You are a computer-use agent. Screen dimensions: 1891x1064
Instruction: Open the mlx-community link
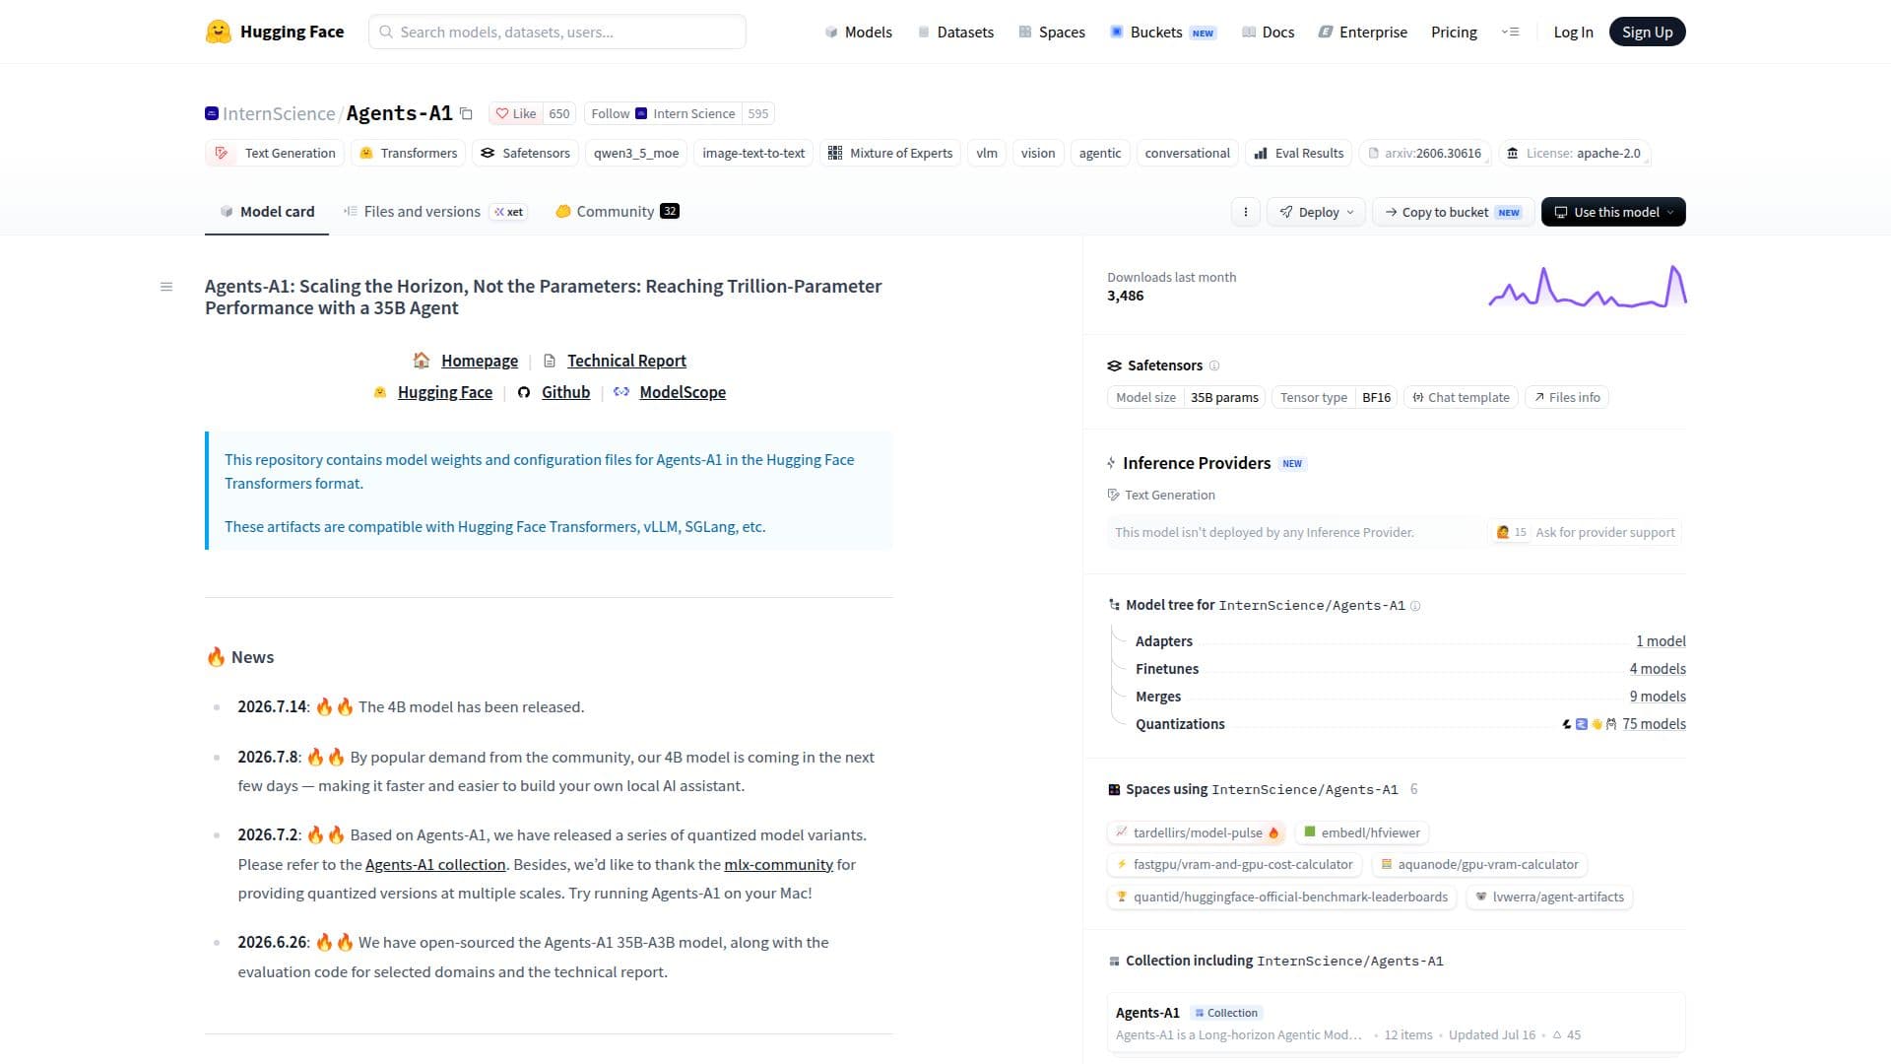[x=778, y=864]
